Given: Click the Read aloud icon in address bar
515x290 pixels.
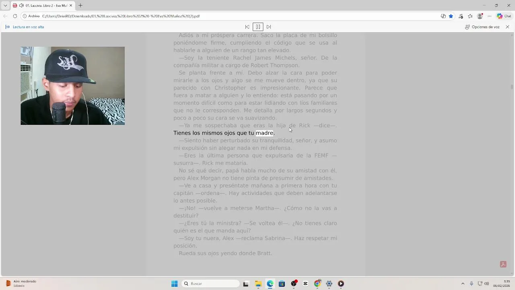Looking at the screenshot, I should 443,16.
